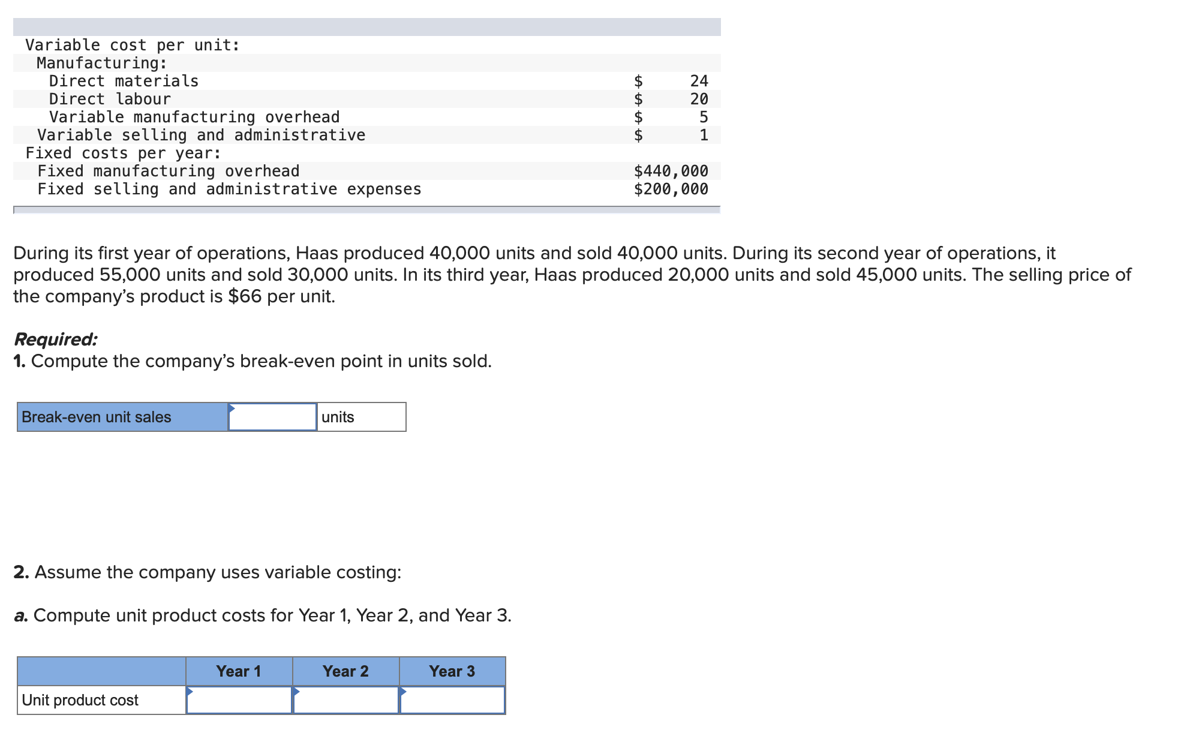Click the Break-even unit sales input field

coord(273,416)
